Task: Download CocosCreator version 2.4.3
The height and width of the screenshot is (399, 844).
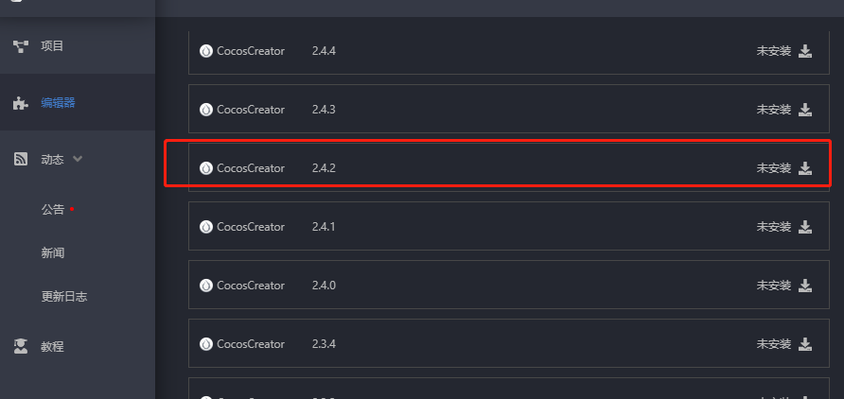Action: click(x=805, y=110)
